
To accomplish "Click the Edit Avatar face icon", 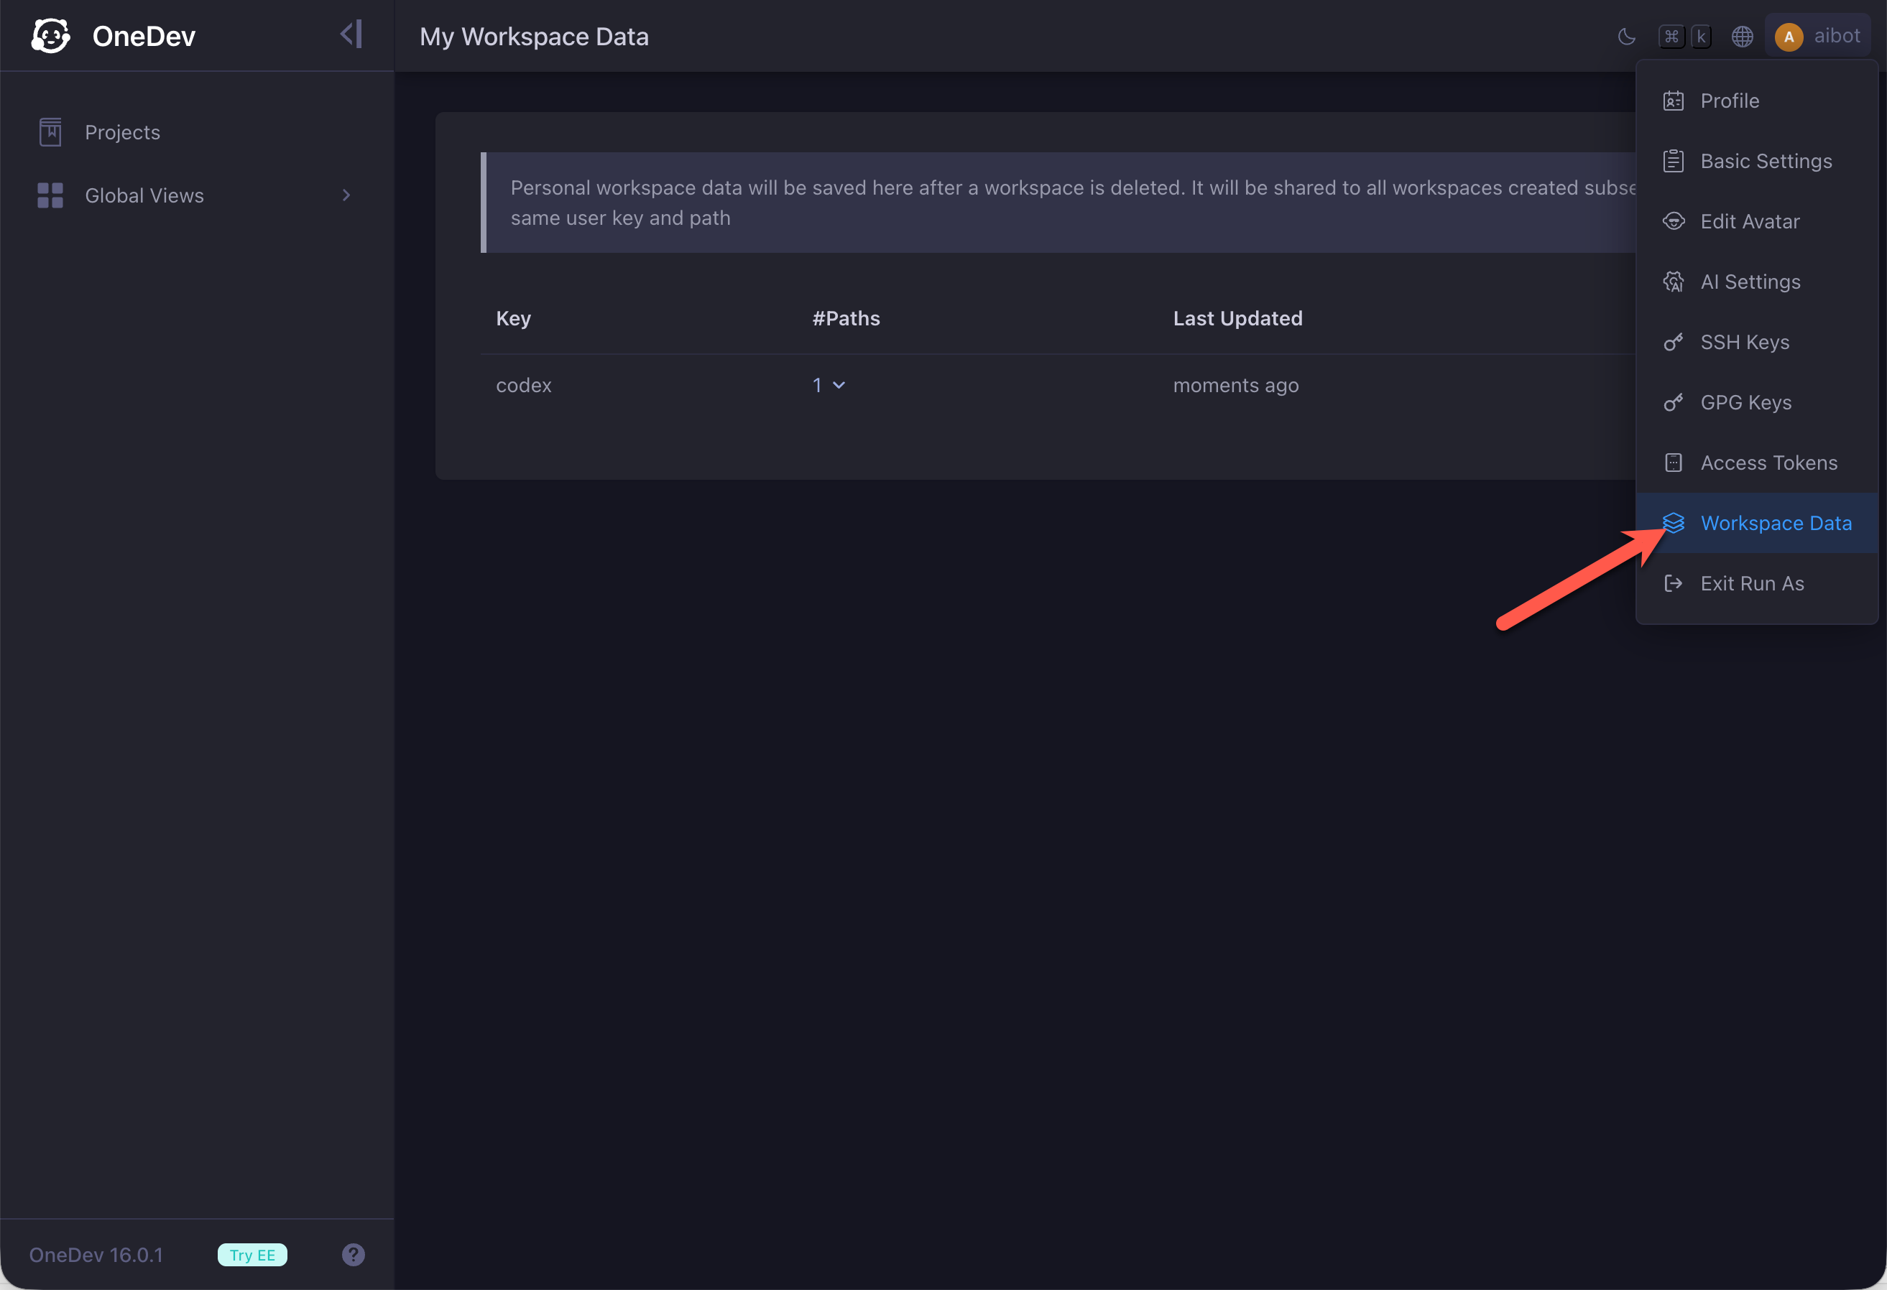I will 1674,222.
